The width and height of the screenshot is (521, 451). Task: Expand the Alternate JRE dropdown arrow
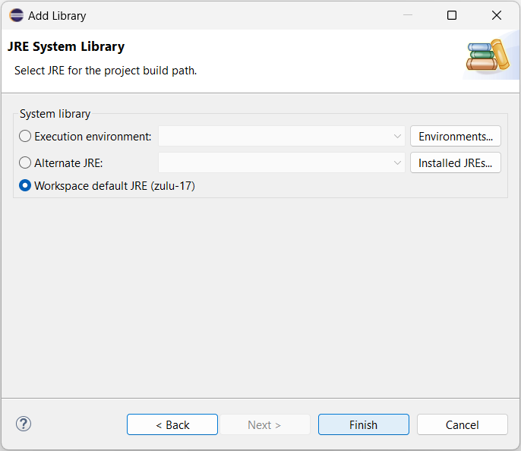(397, 162)
